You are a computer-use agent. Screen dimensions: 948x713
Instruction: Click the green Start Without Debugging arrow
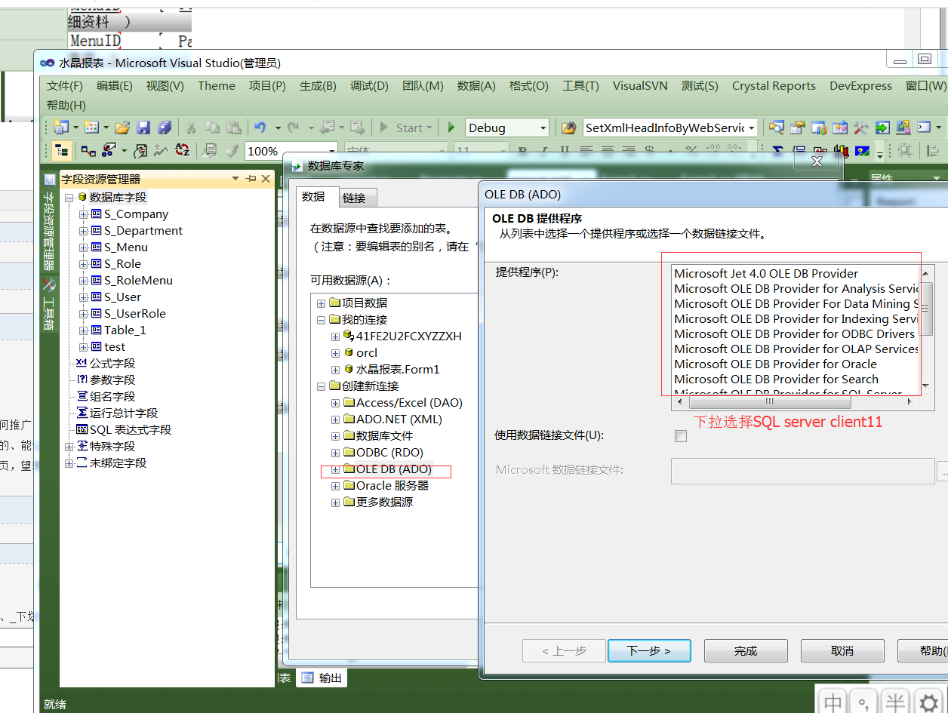pyautogui.click(x=452, y=128)
